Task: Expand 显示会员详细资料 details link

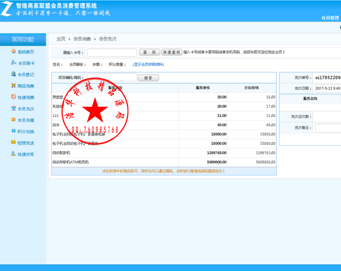Action: click(148, 65)
